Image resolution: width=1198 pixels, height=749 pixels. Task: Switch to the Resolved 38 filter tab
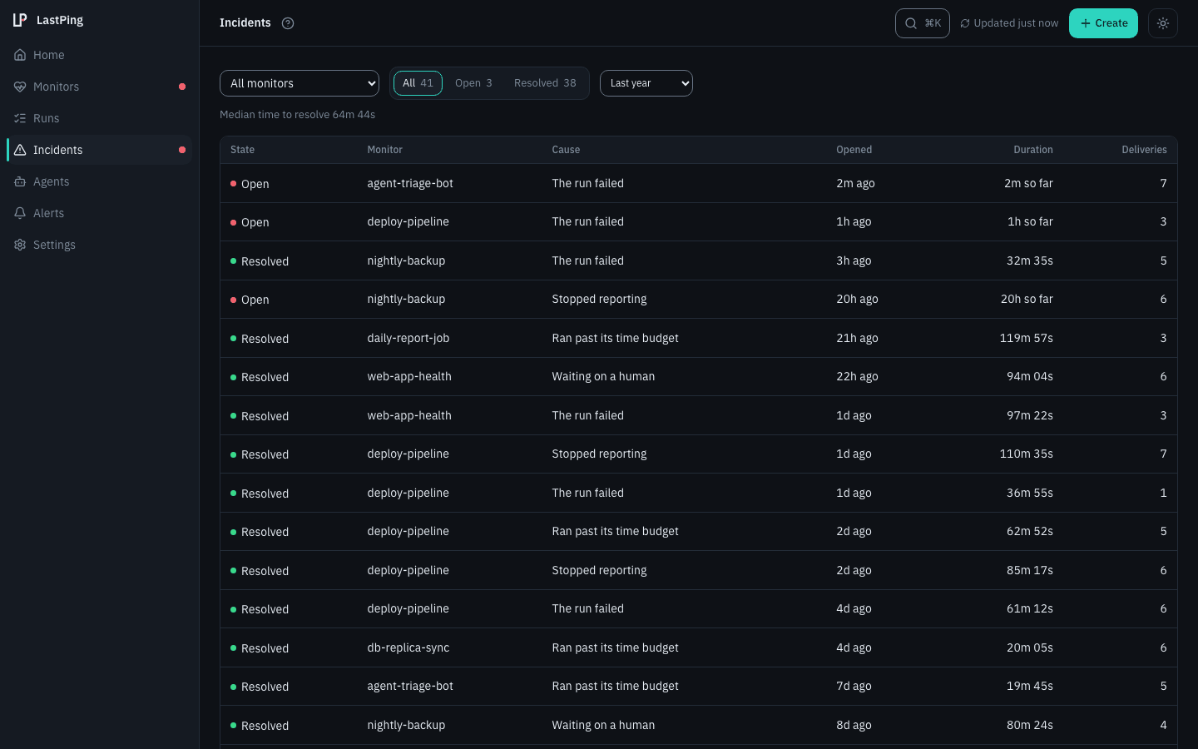[545, 83]
